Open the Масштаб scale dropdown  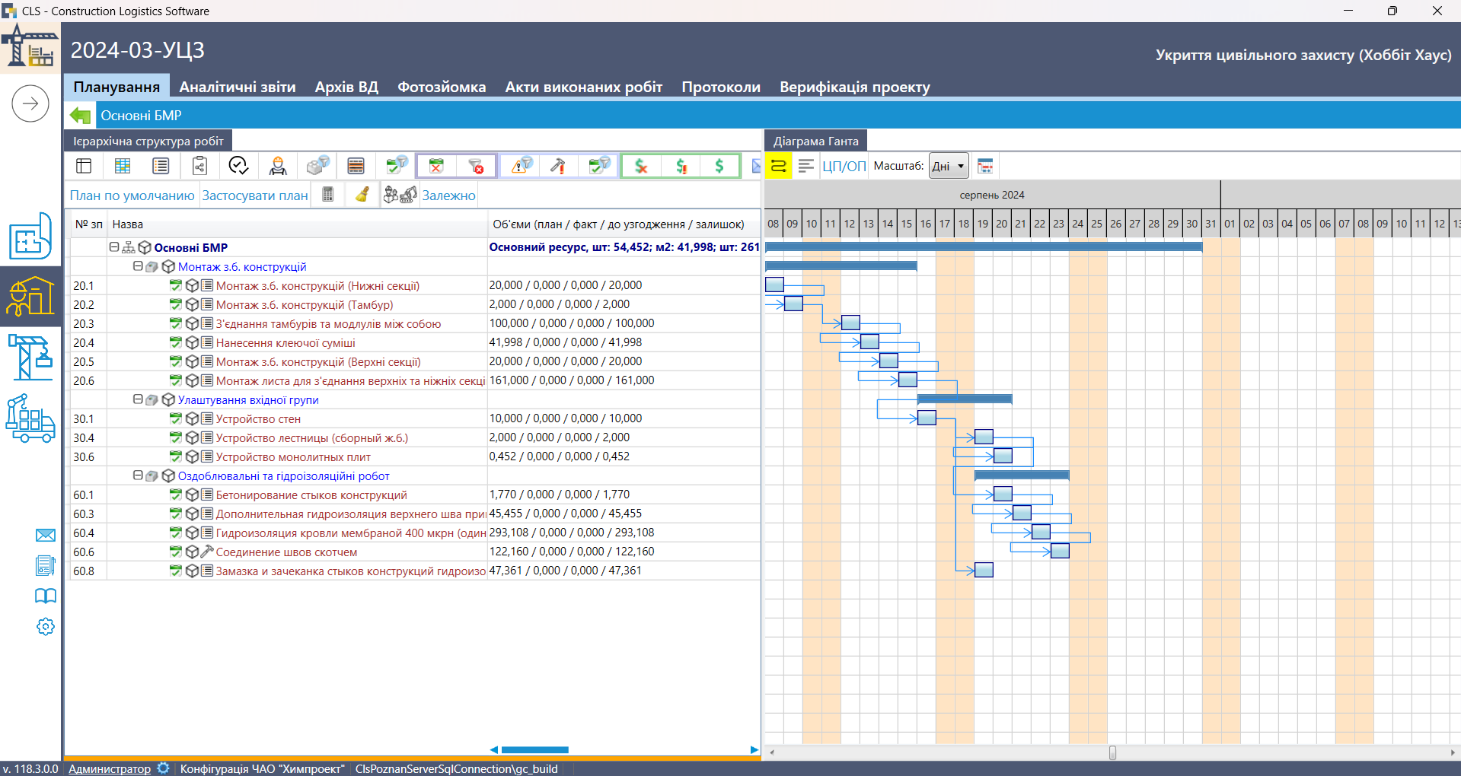(949, 166)
